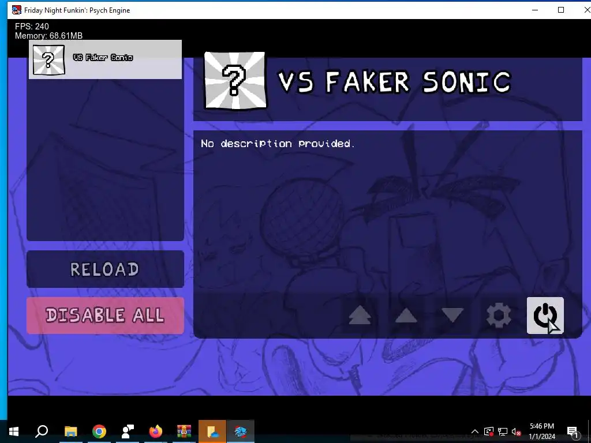Show hidden system tray icons
Screen dimensions: 591x443
coord(475,431)
